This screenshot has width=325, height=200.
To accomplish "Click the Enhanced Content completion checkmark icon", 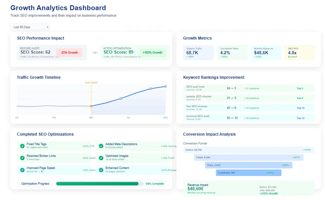I will click(101, 169).
